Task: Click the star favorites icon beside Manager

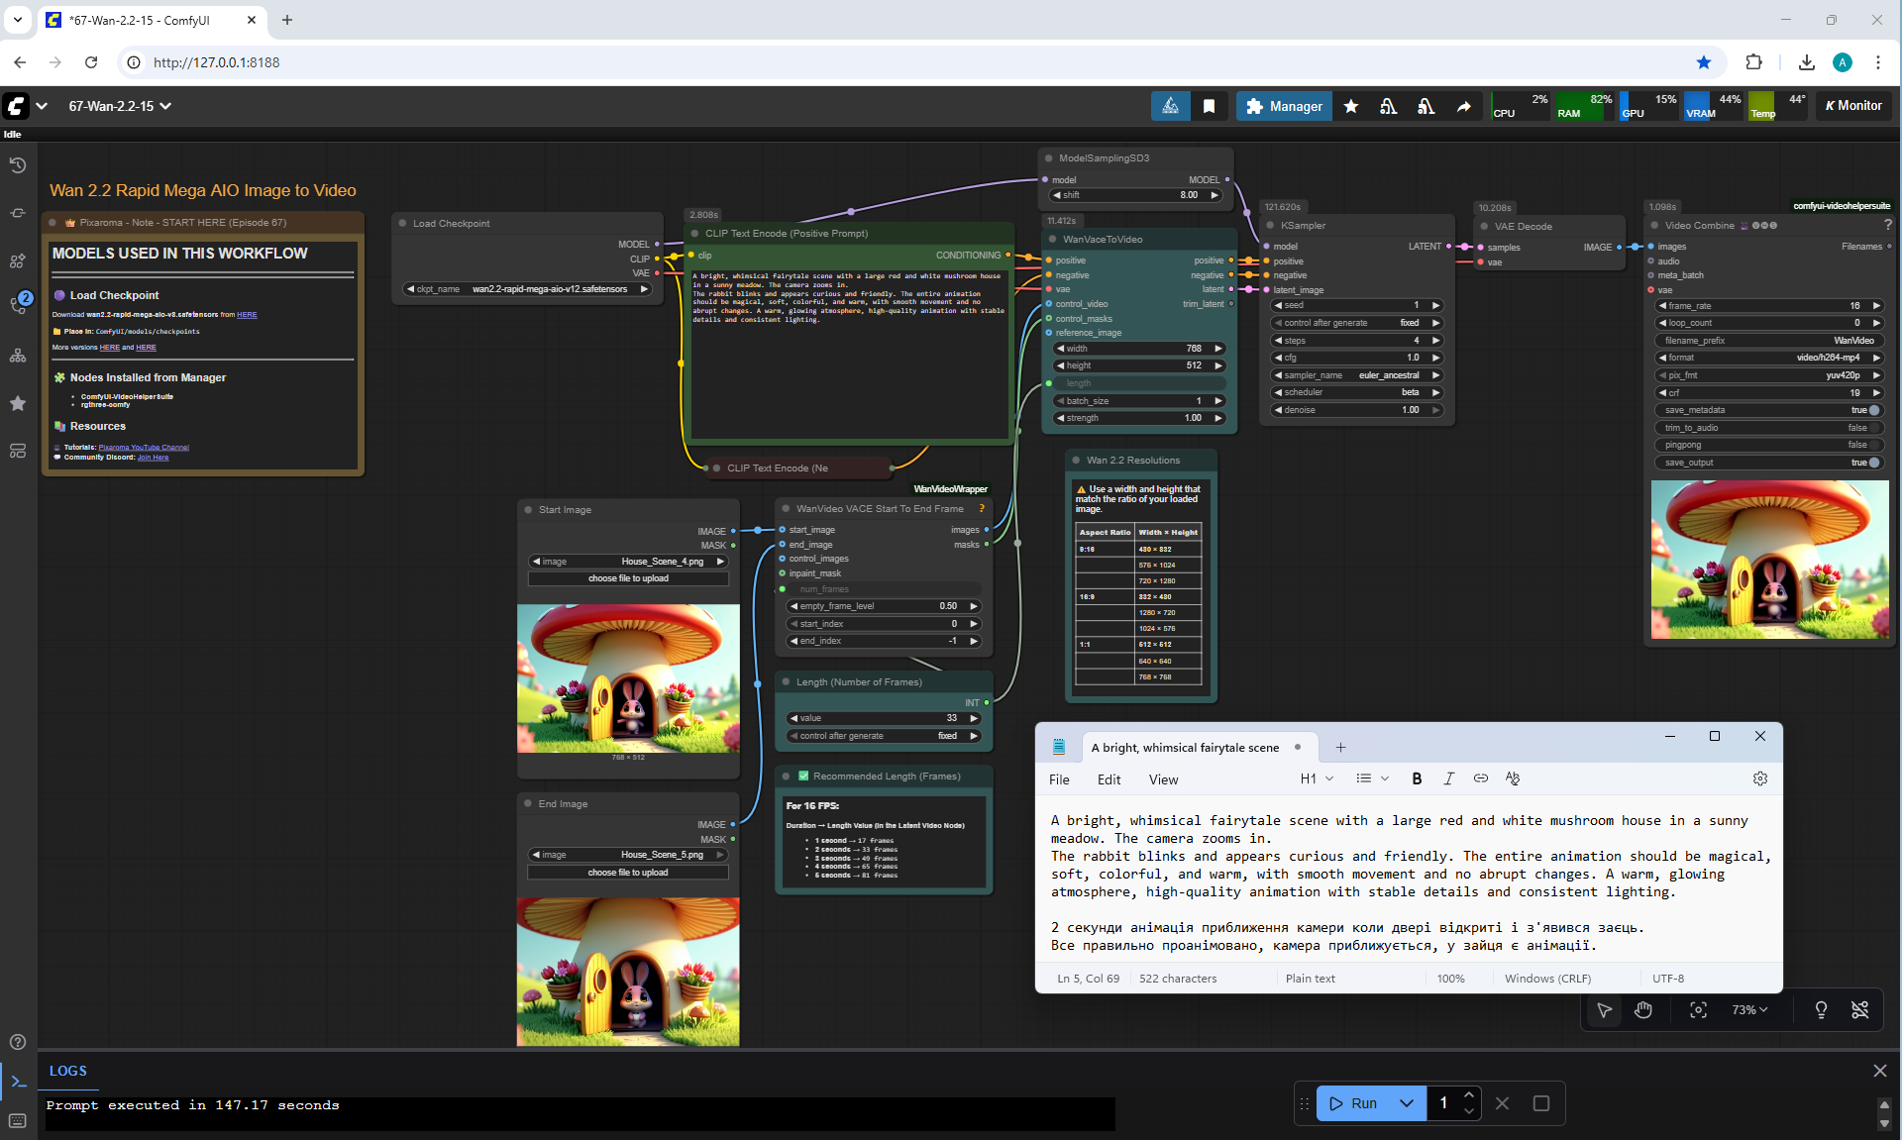Action: click(1351, 106)
